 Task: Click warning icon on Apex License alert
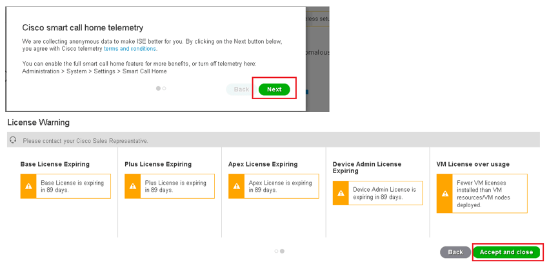(237, 187)
